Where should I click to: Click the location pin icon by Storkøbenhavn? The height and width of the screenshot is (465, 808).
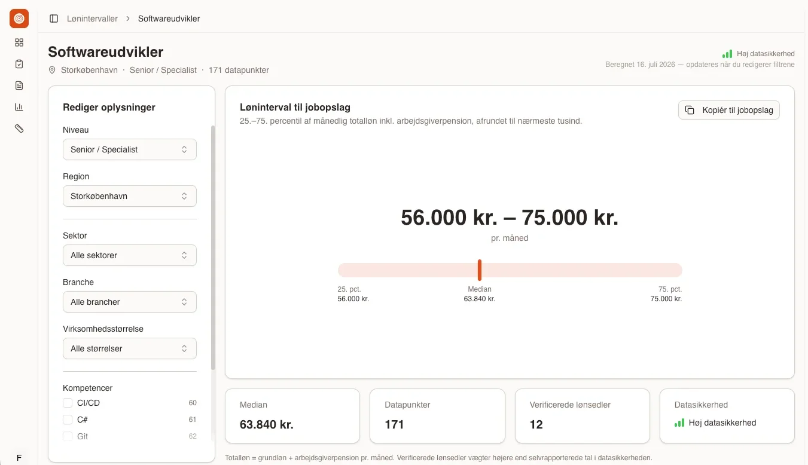tap(52, 70)
